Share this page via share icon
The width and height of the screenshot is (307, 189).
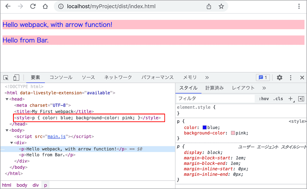[x=209, y=6]
